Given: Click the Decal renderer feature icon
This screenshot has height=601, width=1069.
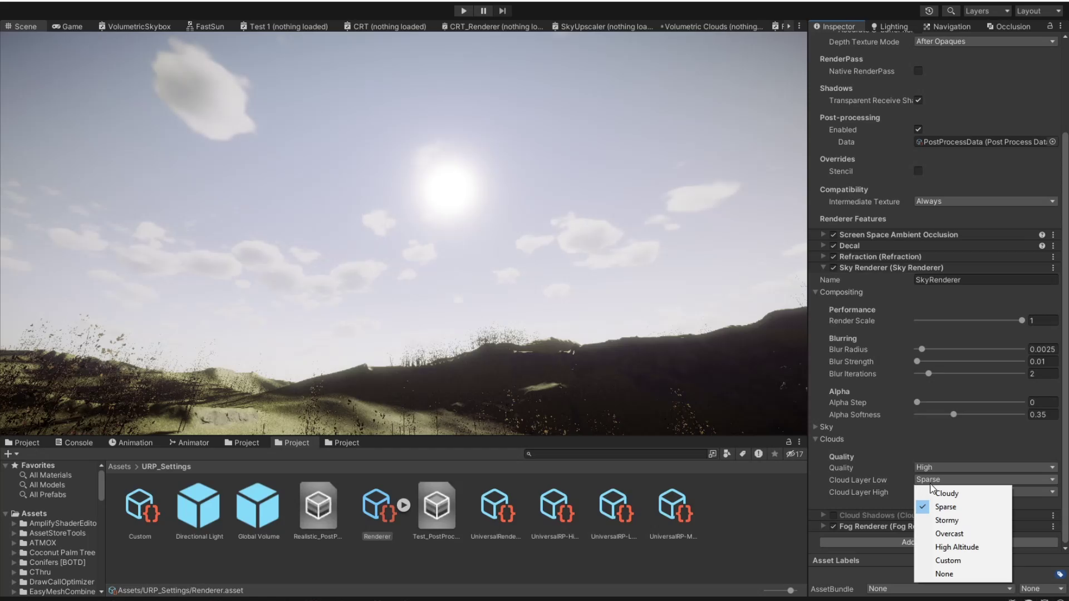Looking at the screenshot, I should (x=1043, y=245).
